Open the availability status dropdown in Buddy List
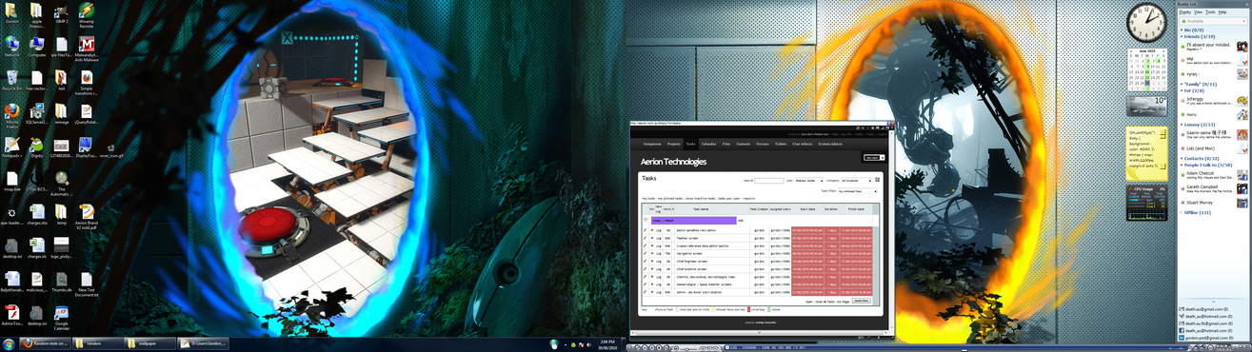The width and height of the screenshot is (1252, 352). (x=1213, y=20)
